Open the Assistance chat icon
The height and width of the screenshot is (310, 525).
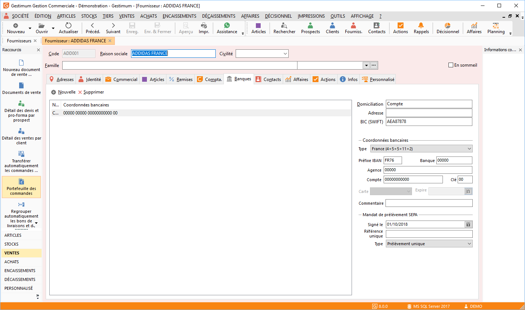227,28
